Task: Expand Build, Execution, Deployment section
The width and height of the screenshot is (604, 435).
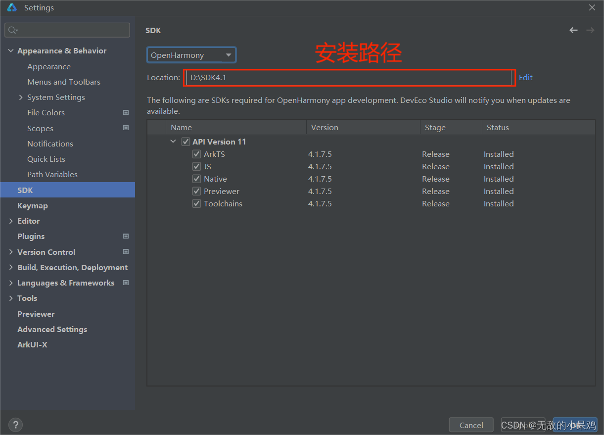Action: (x=11, y=267)
